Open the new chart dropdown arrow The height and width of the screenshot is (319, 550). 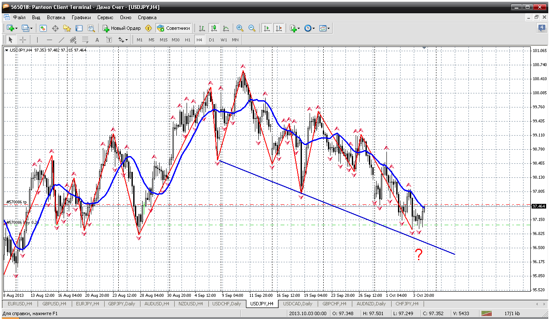pyautogui.click(x=17, y=28)
